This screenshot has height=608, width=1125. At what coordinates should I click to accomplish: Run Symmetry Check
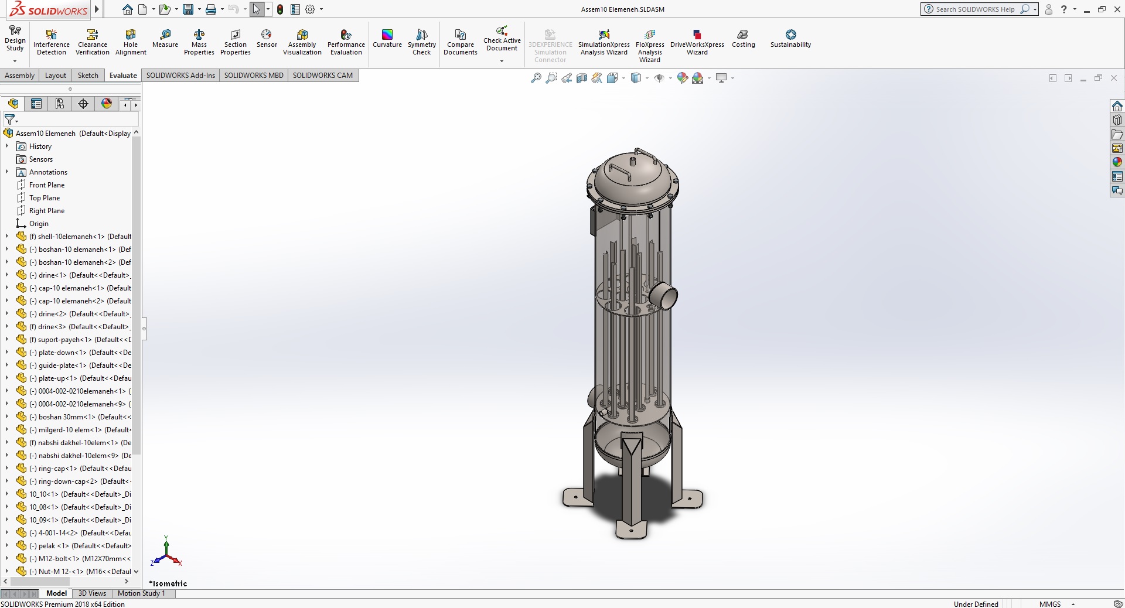422,42
